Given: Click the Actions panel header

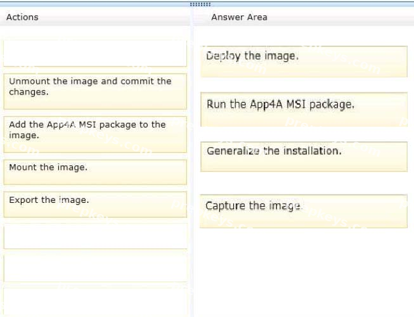Looking at the screenshot, I should [95, 17].
